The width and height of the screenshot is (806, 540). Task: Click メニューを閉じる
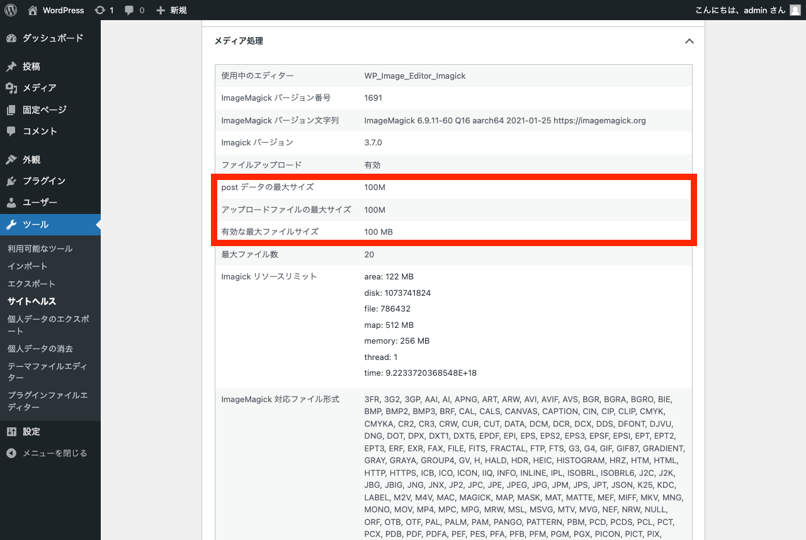pyautogui.click(x=55, y=453)
